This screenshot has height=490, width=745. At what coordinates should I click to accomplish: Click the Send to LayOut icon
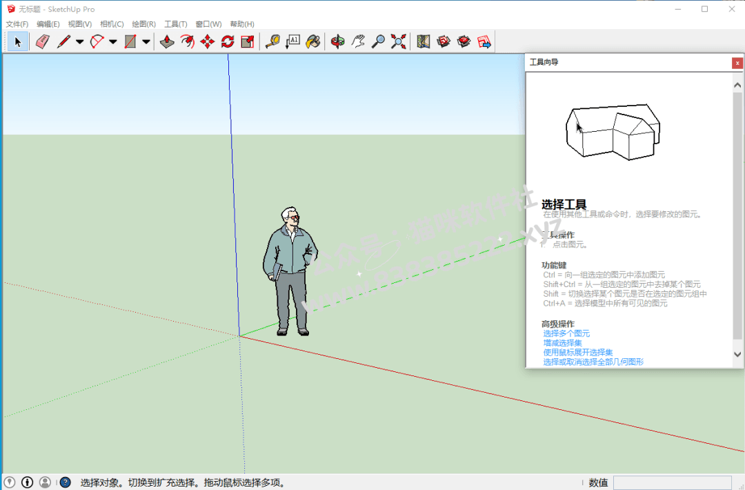point(484,42)
